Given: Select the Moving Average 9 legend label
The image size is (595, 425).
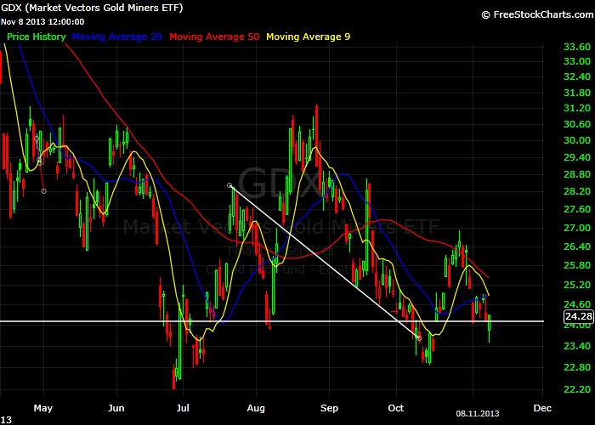Looking at the screenshot, I should click(308, 37).
